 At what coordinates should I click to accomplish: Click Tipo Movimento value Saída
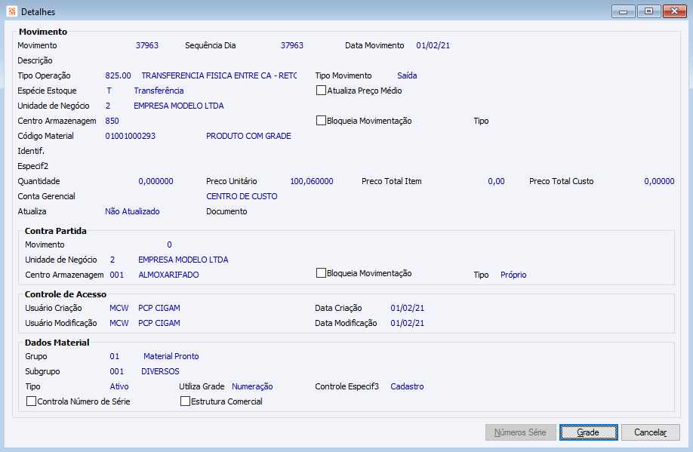pyautogui.click(x=407, y=75)
